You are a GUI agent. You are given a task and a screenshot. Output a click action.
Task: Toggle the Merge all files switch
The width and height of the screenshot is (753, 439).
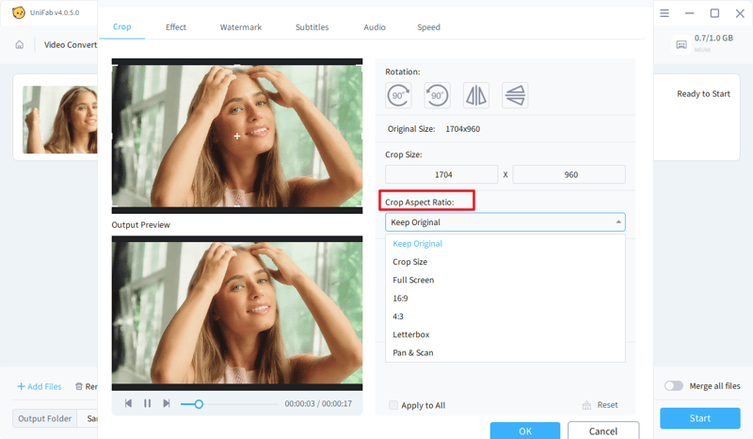point(674,386)
